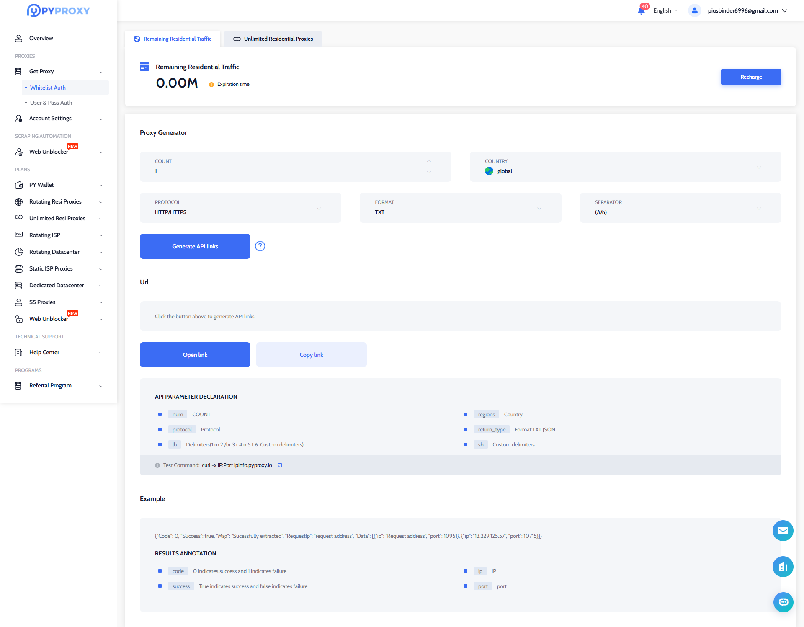Click the Url output field
Viewport: 804px width, 627px height.
pos(460,316)
